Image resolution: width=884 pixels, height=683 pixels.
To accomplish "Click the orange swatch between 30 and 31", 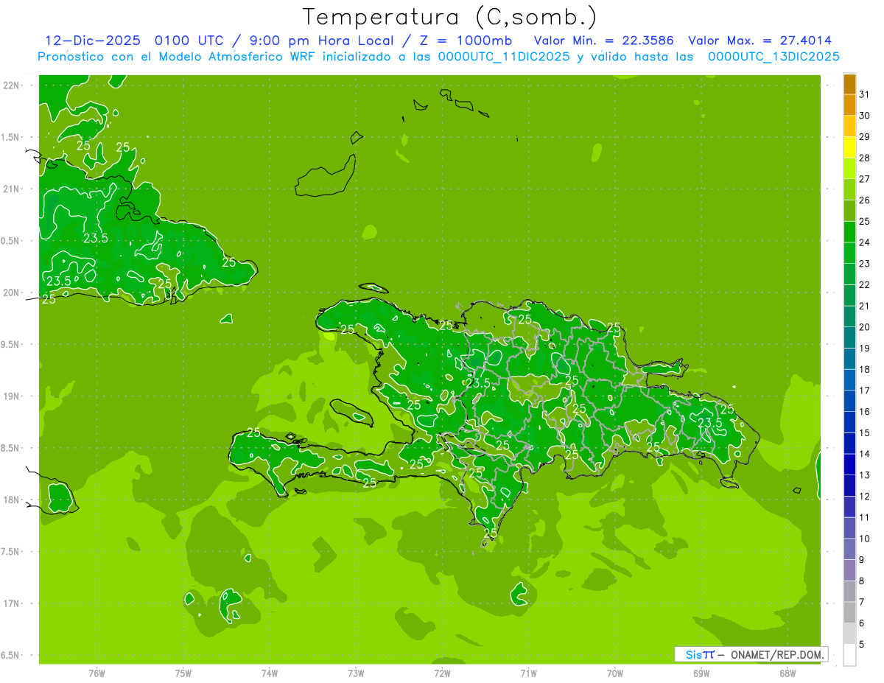I will tap(849, 105).
